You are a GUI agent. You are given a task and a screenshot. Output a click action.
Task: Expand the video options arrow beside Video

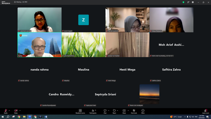coord(20,110)
